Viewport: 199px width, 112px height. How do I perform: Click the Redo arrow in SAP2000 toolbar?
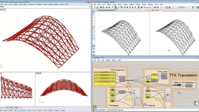tap(109, 7)
